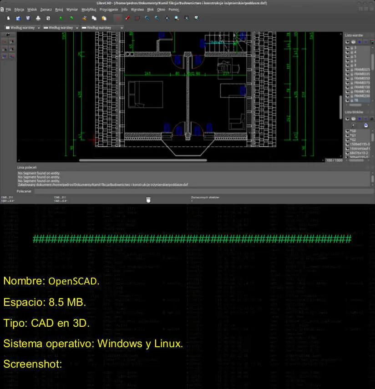
Task: Toggle visibility eye of layer 4
Action: (347, 52)
